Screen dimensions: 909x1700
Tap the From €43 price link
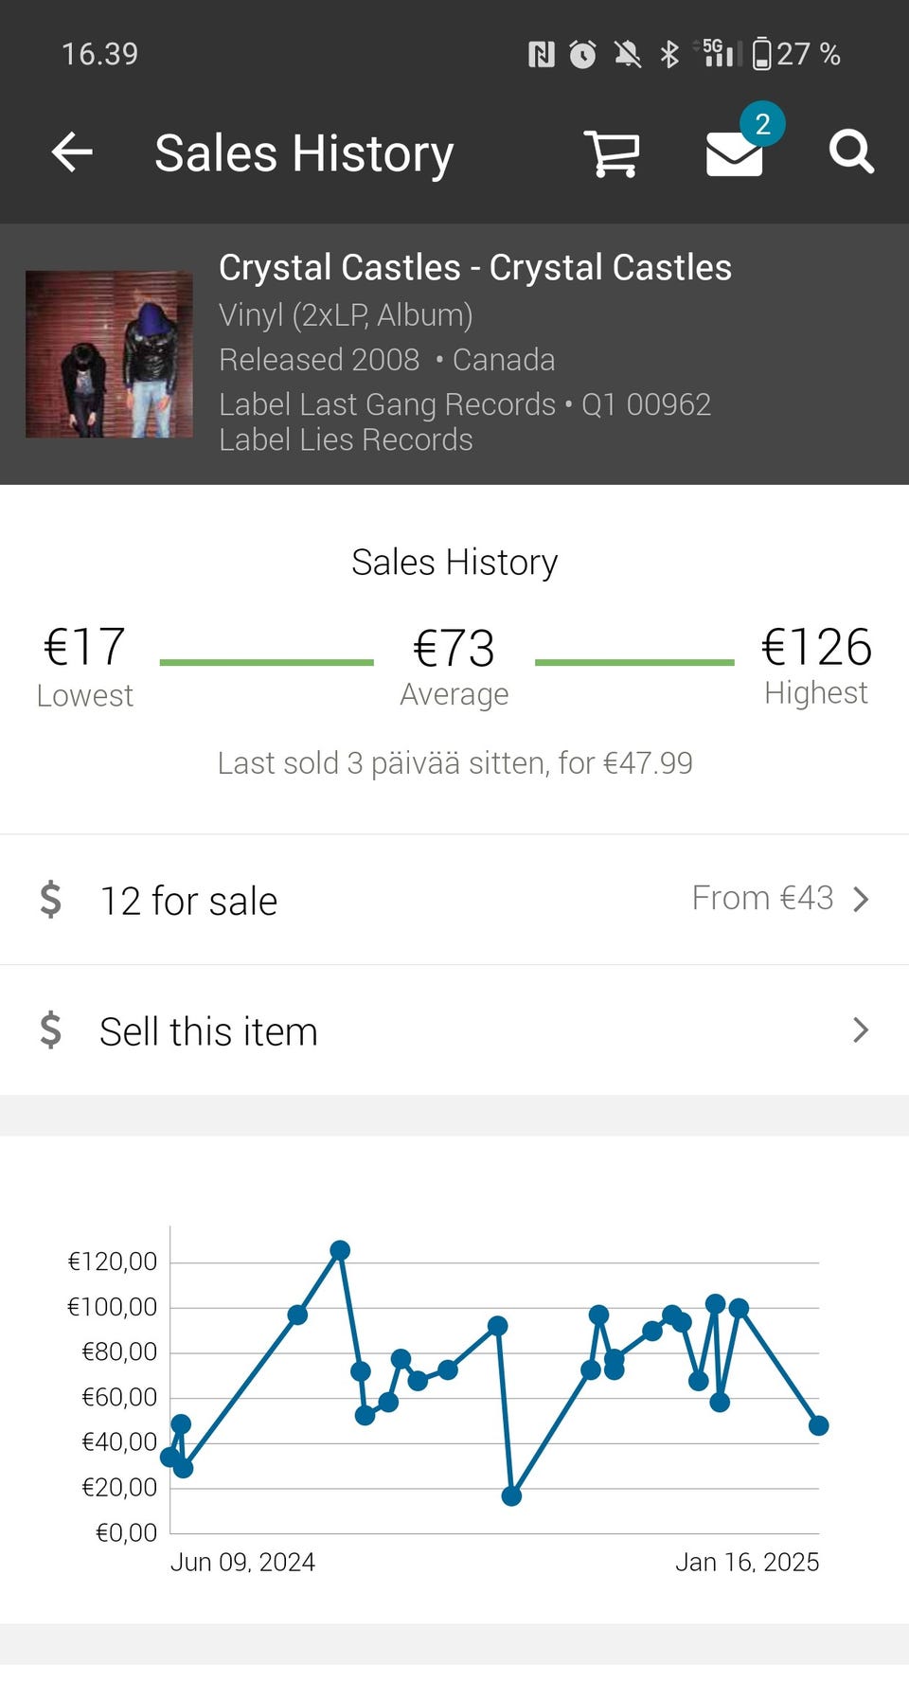762,898
